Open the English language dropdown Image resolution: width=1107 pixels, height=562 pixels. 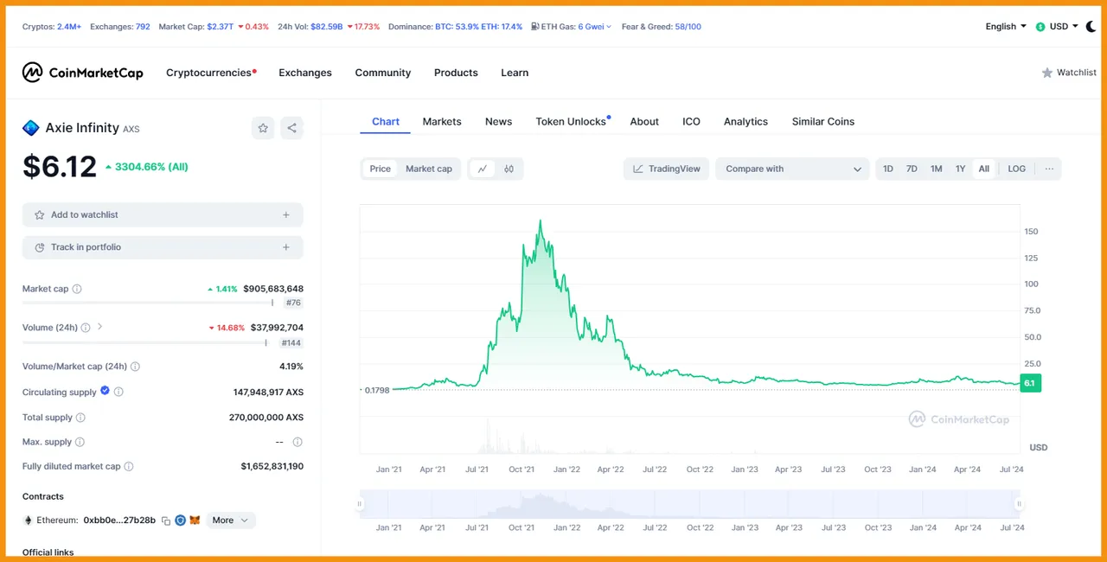[x=1006, y=26]
